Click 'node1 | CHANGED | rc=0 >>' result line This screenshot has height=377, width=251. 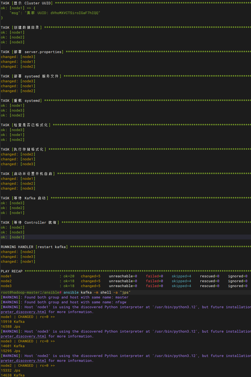(28, 317)
